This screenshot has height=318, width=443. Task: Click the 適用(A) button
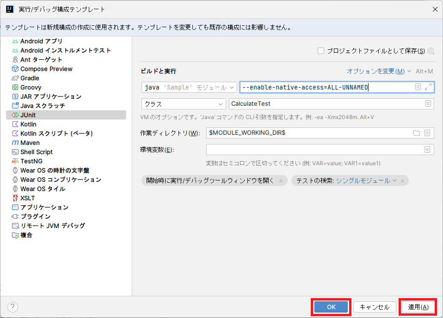418,307
